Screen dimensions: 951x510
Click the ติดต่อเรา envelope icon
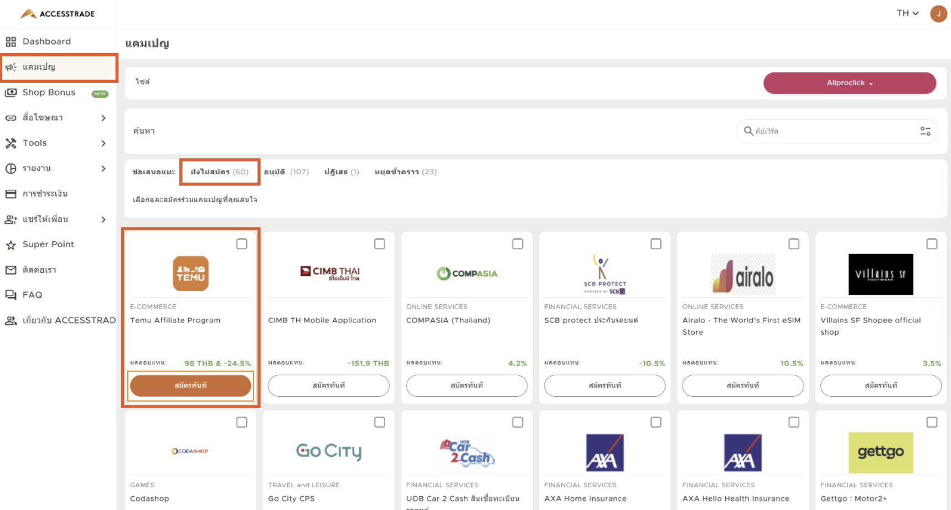click(x=11, y=270)
